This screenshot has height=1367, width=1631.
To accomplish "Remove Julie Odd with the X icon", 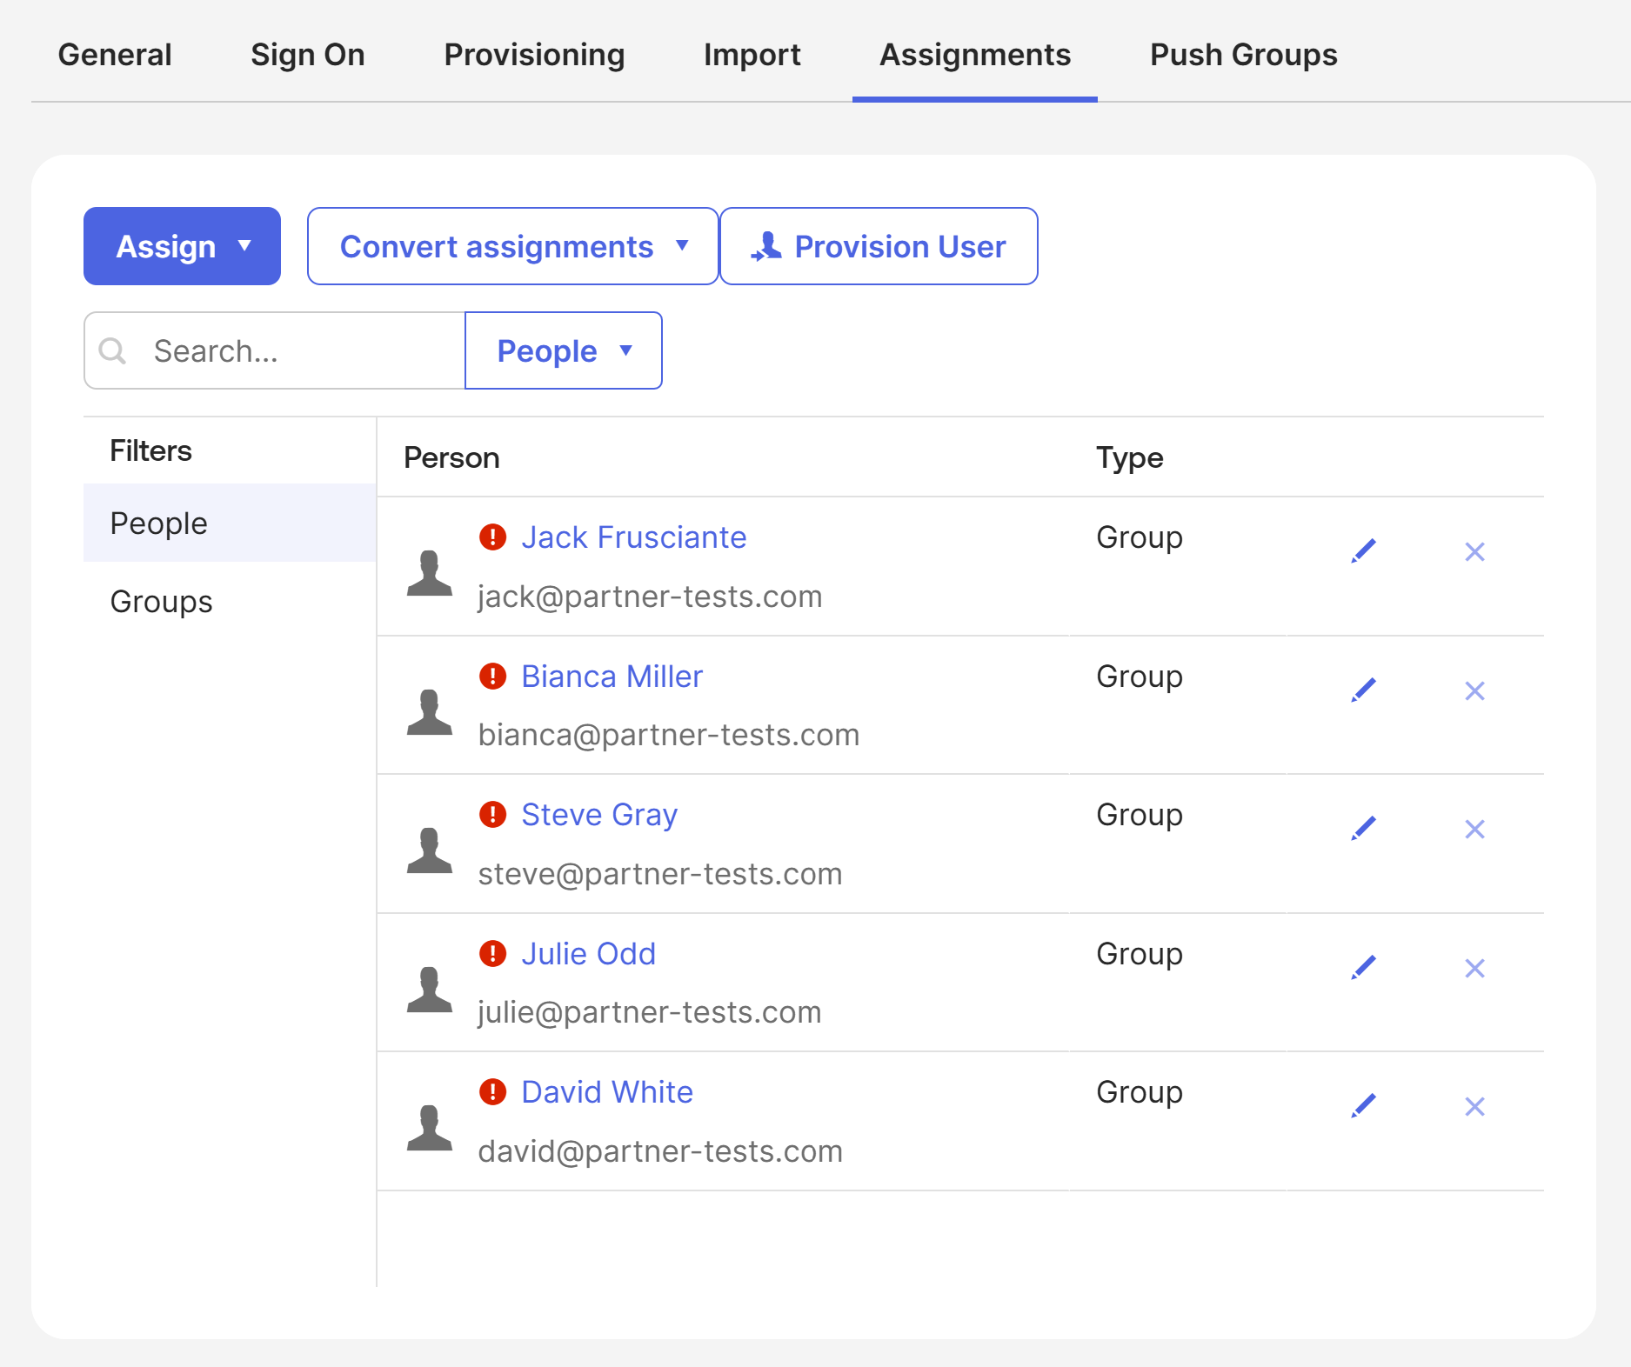I will pyautogui.click(x=1474, y=969).
